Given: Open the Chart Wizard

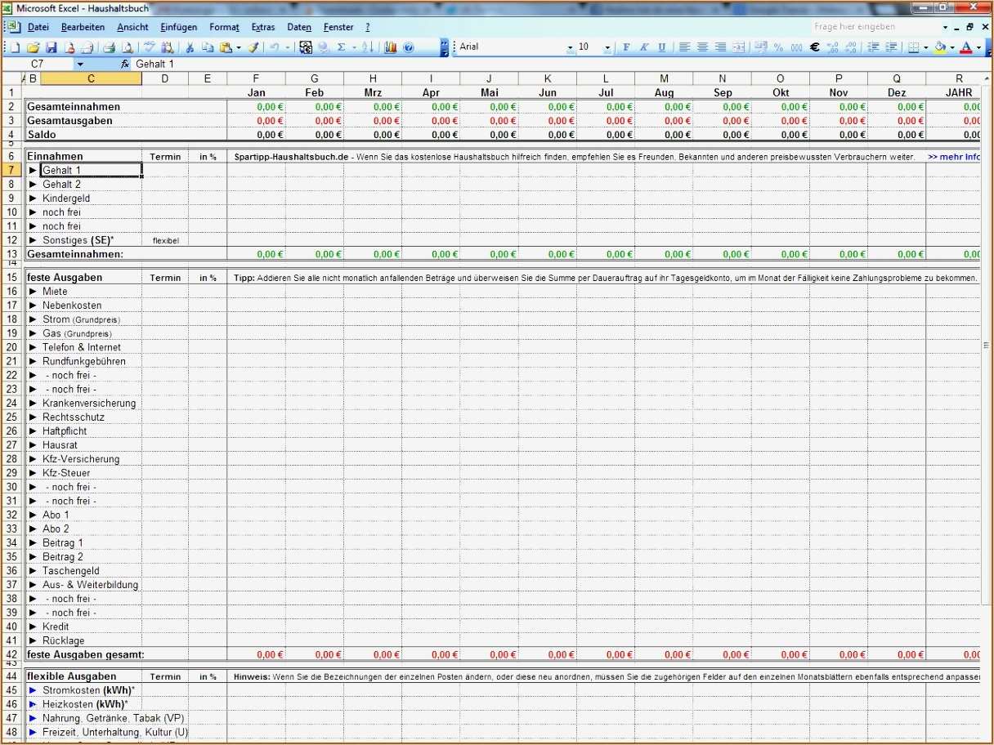Looking at the screenshot, I should [x=391, y=47].
